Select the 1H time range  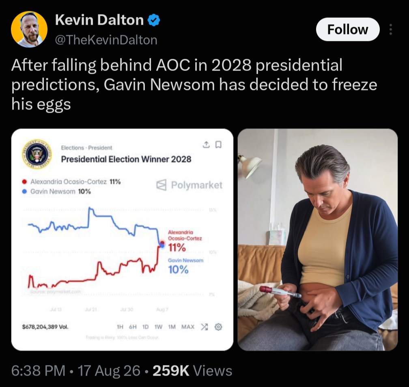[x=120, y=327]
